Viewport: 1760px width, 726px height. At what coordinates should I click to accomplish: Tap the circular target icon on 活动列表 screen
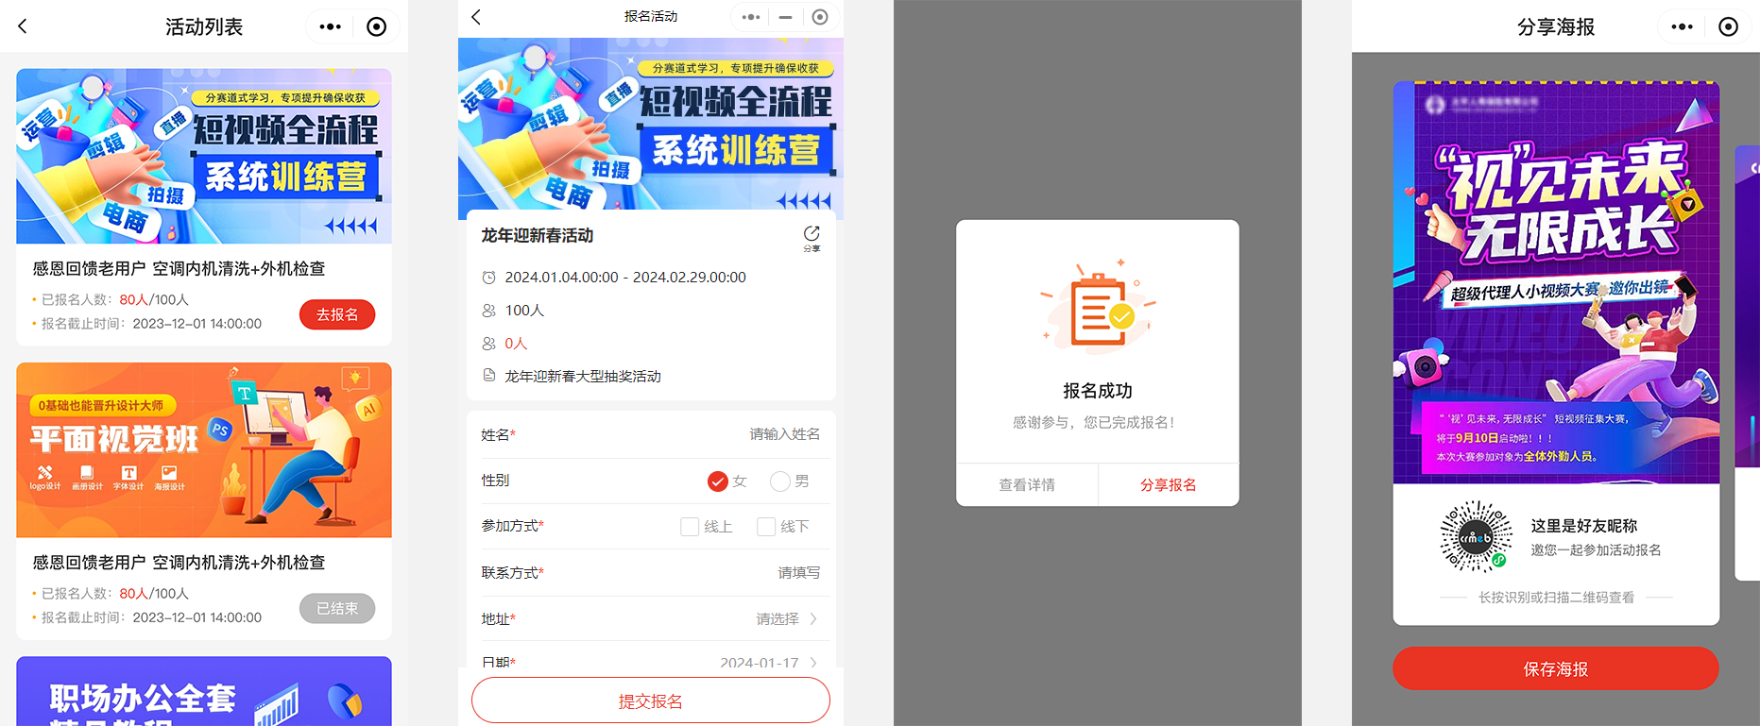(x=376, y=26)
